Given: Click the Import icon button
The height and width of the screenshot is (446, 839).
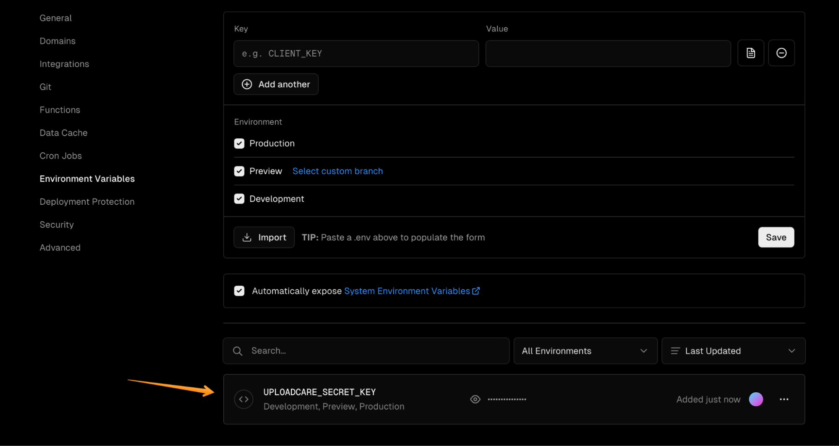Looking at the screenshot, I should coord(247,237).
